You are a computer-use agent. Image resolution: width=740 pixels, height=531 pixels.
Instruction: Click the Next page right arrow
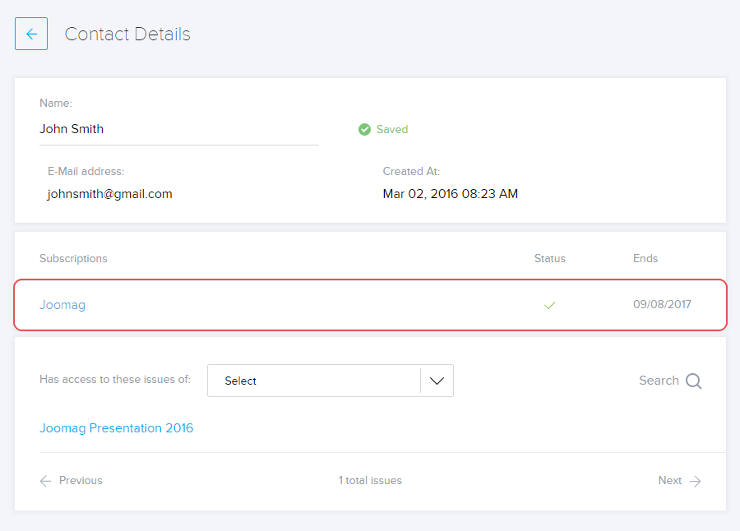point(695,481)
